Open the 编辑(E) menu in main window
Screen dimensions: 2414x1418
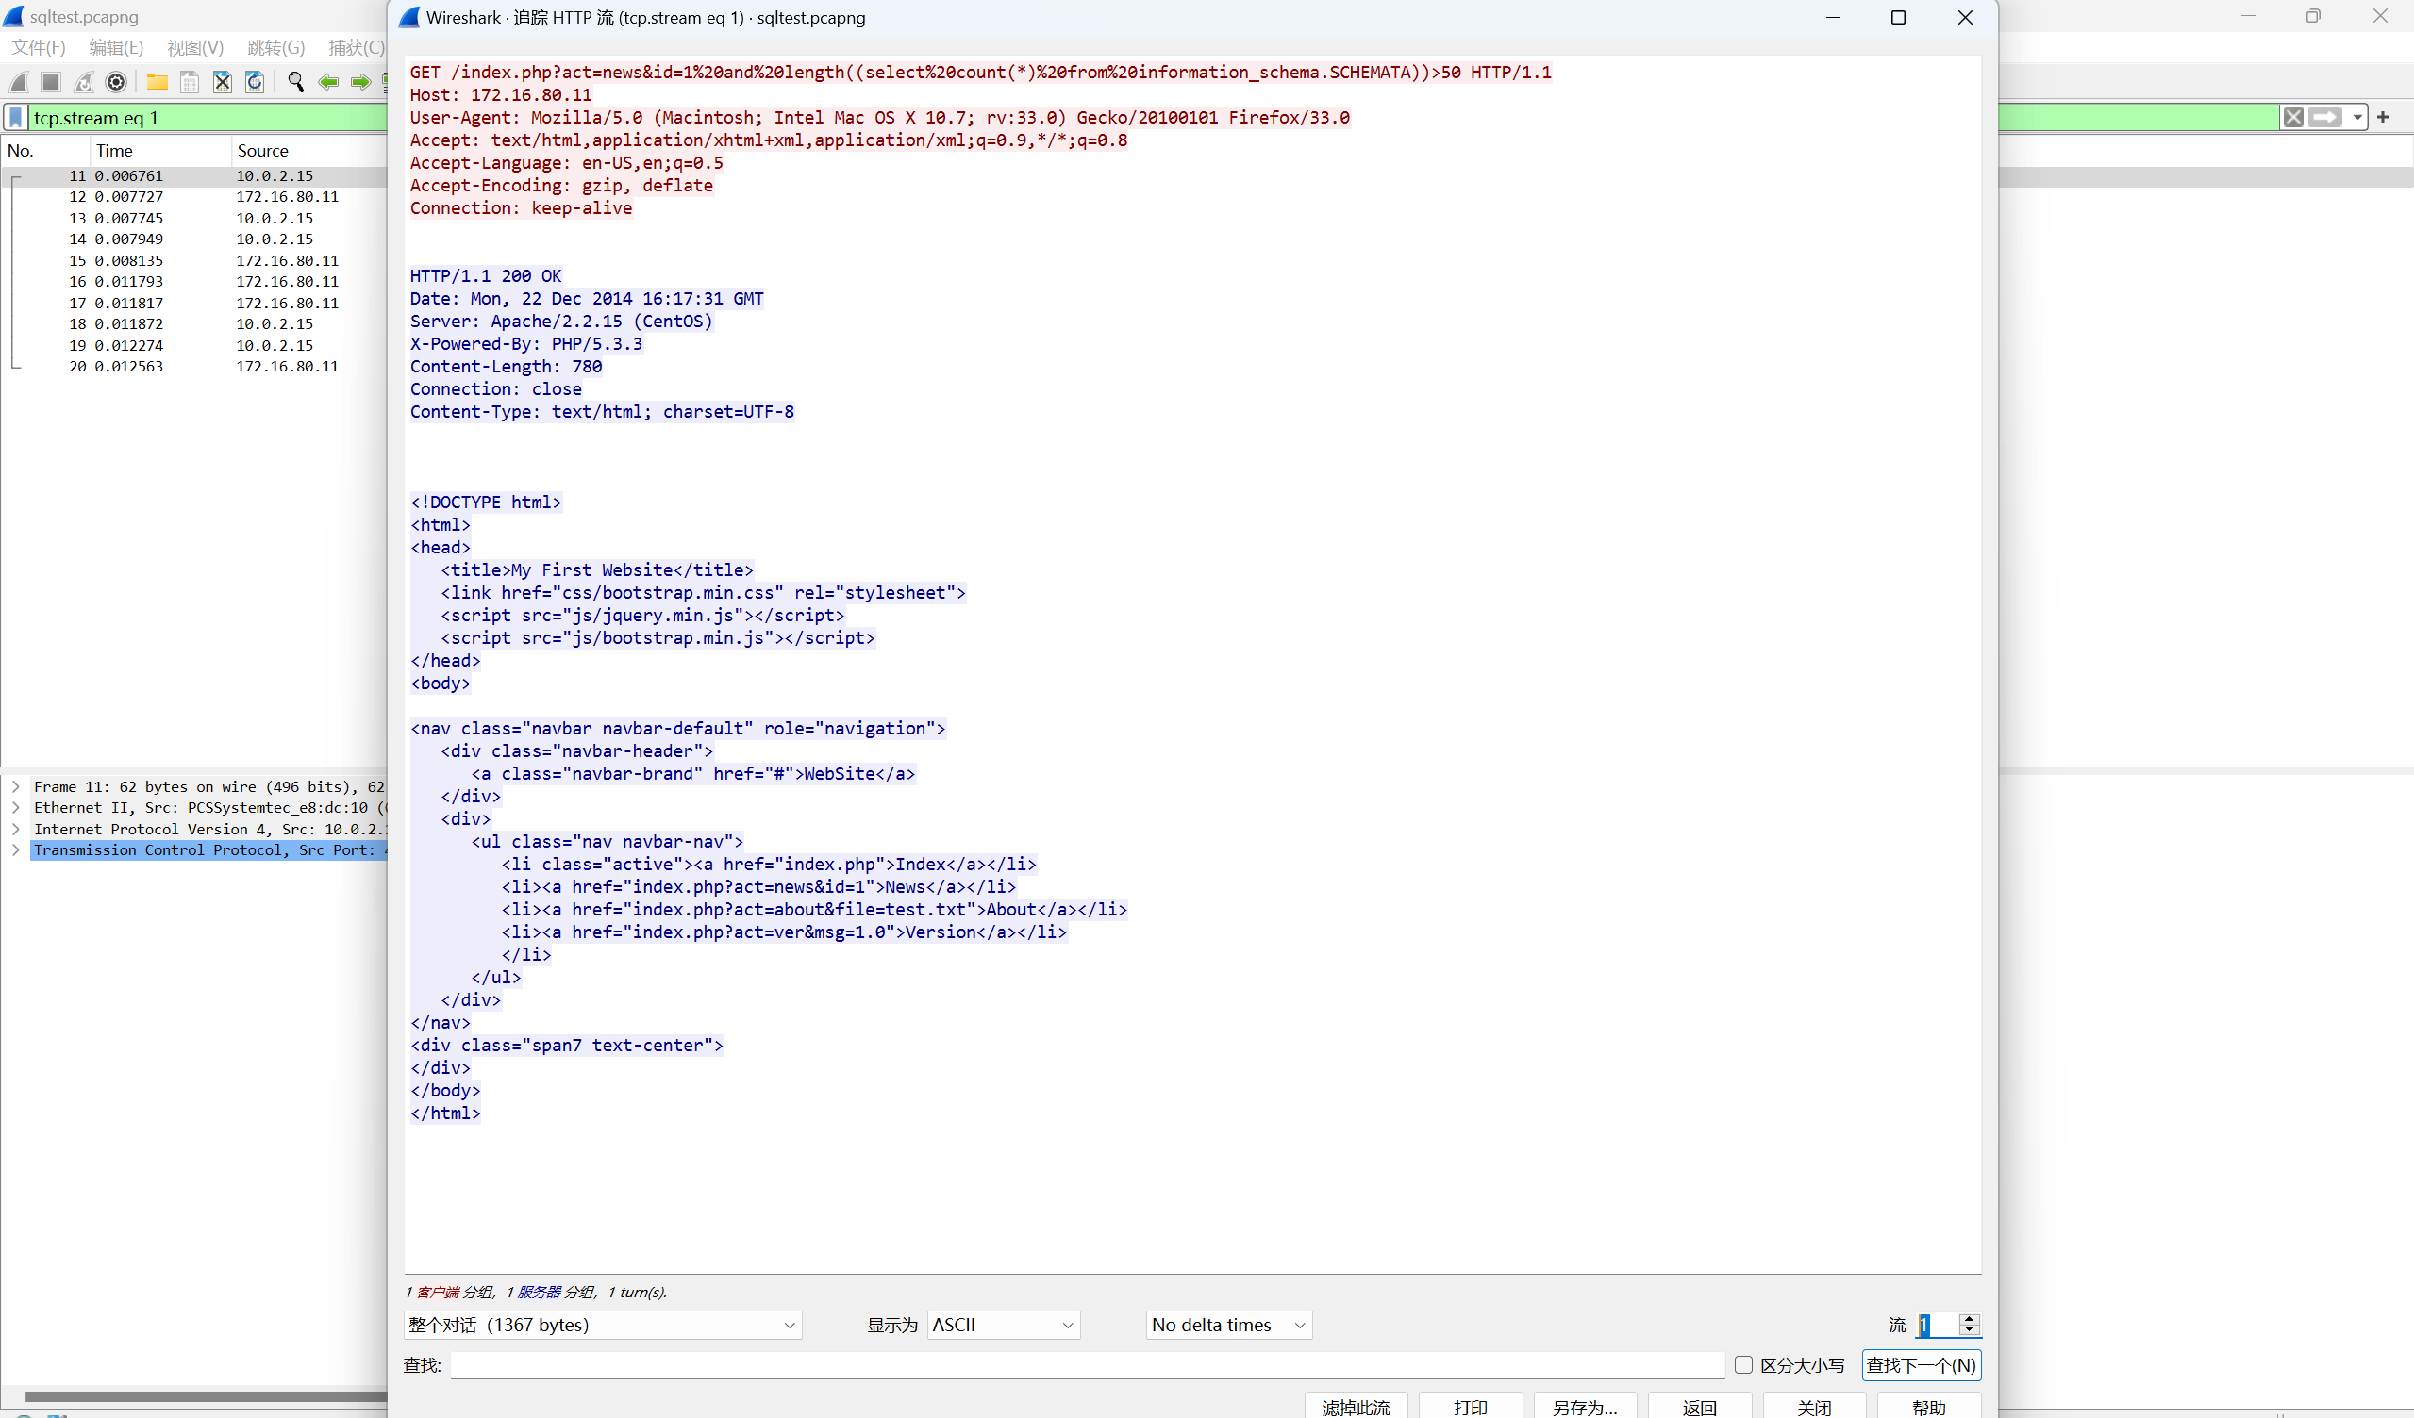coord(116,48)
